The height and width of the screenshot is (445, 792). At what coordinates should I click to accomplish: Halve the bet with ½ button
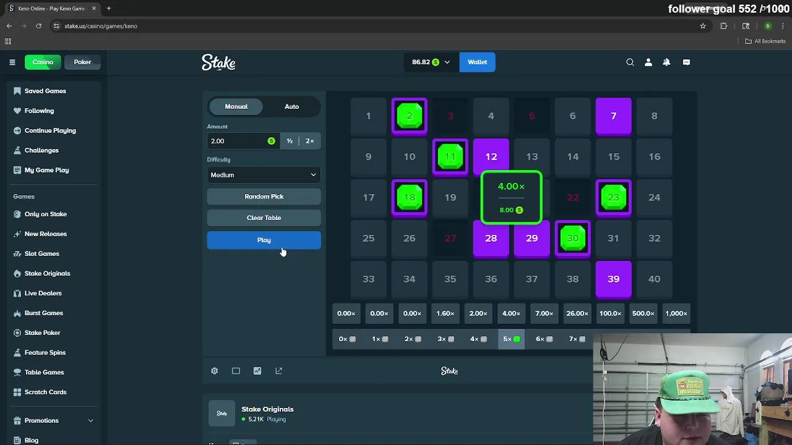290,141
